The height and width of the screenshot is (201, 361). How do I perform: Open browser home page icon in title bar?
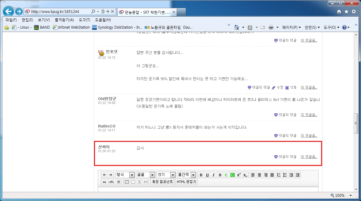pos(339,11)
